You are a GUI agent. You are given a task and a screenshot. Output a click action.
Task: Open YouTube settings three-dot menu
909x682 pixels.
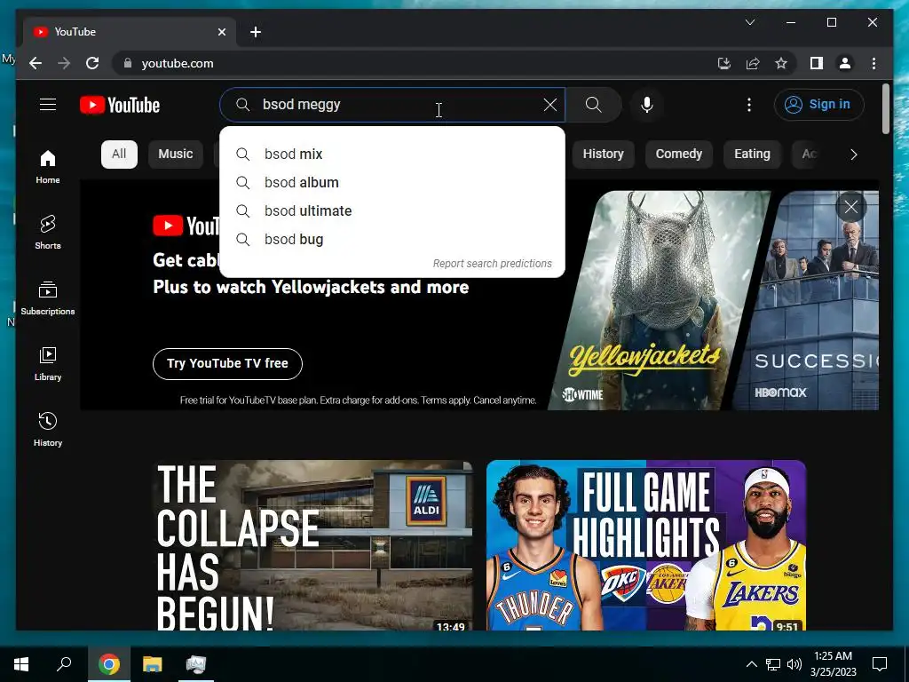click(x=749, y=105)
